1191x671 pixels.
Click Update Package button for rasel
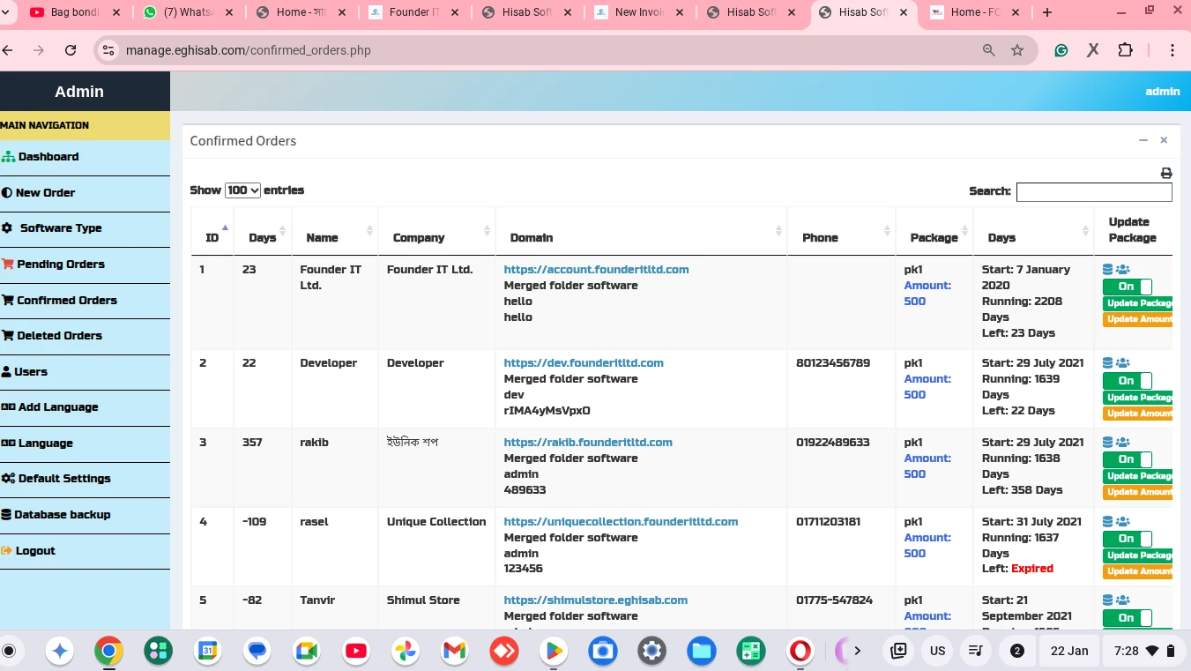(1138, 555)
